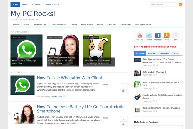193x129 pixels.
Task: Click girl with phone thumbnail in All Stories
Action: 23,114
